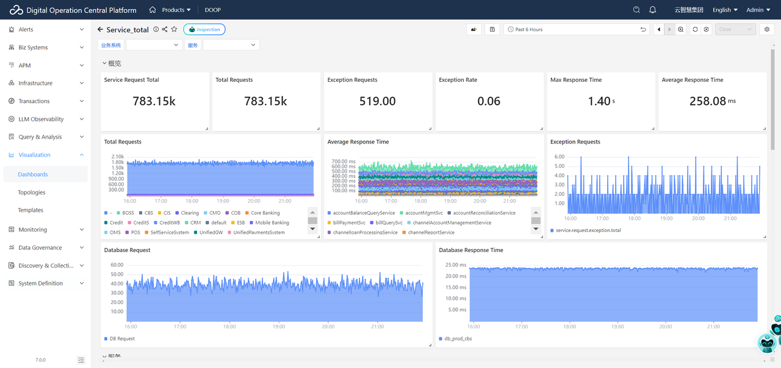This screenshot has height=368, width=781.
Task: Click the Alerts sidebar icon
Action: pos(12,29)
